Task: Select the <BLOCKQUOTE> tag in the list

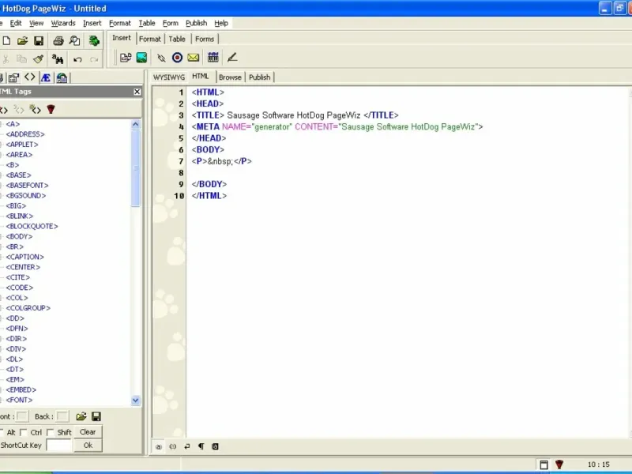Action: [32, 226]
